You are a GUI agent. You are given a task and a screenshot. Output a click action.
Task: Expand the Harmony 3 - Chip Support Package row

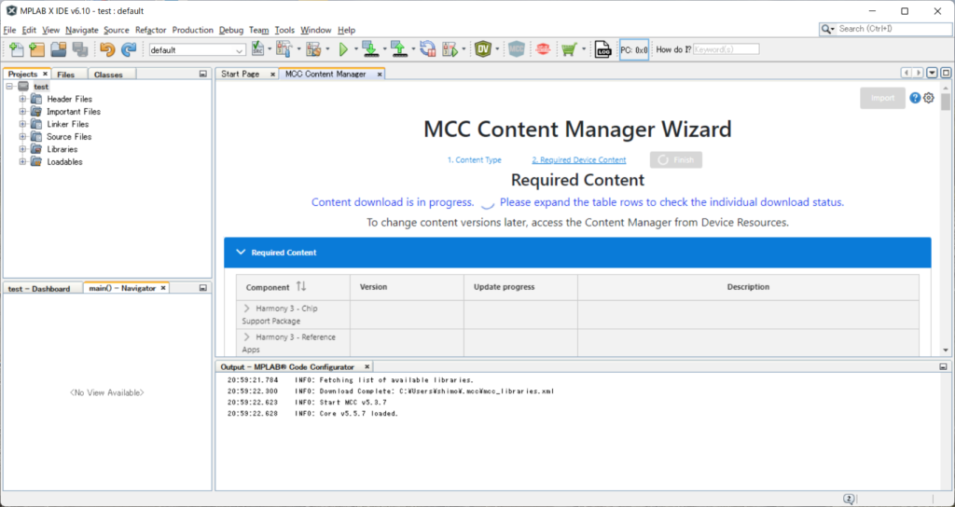coord(247,308)
